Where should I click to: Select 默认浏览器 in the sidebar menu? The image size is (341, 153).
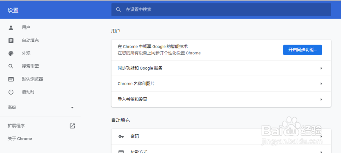(32, 79)
